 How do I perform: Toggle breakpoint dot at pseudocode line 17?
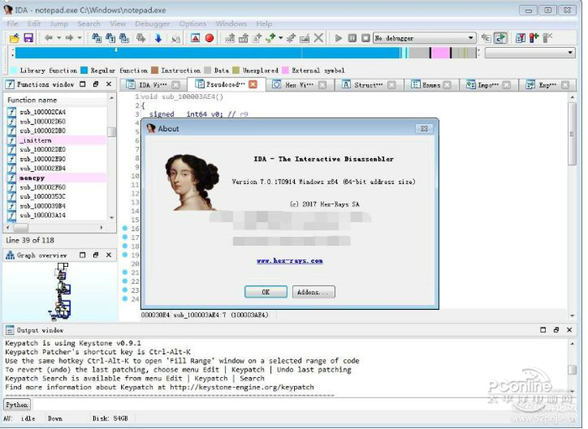(125, 238)
